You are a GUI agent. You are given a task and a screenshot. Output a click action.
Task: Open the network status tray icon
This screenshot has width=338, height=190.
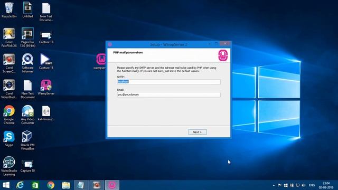(x=298, y=185)
